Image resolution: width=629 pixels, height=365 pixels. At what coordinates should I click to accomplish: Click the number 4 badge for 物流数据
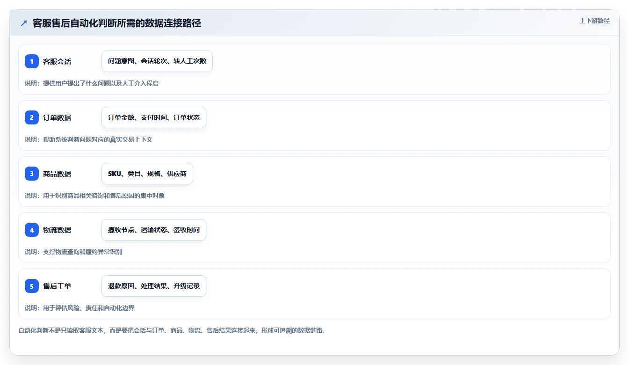coord(32,230)
